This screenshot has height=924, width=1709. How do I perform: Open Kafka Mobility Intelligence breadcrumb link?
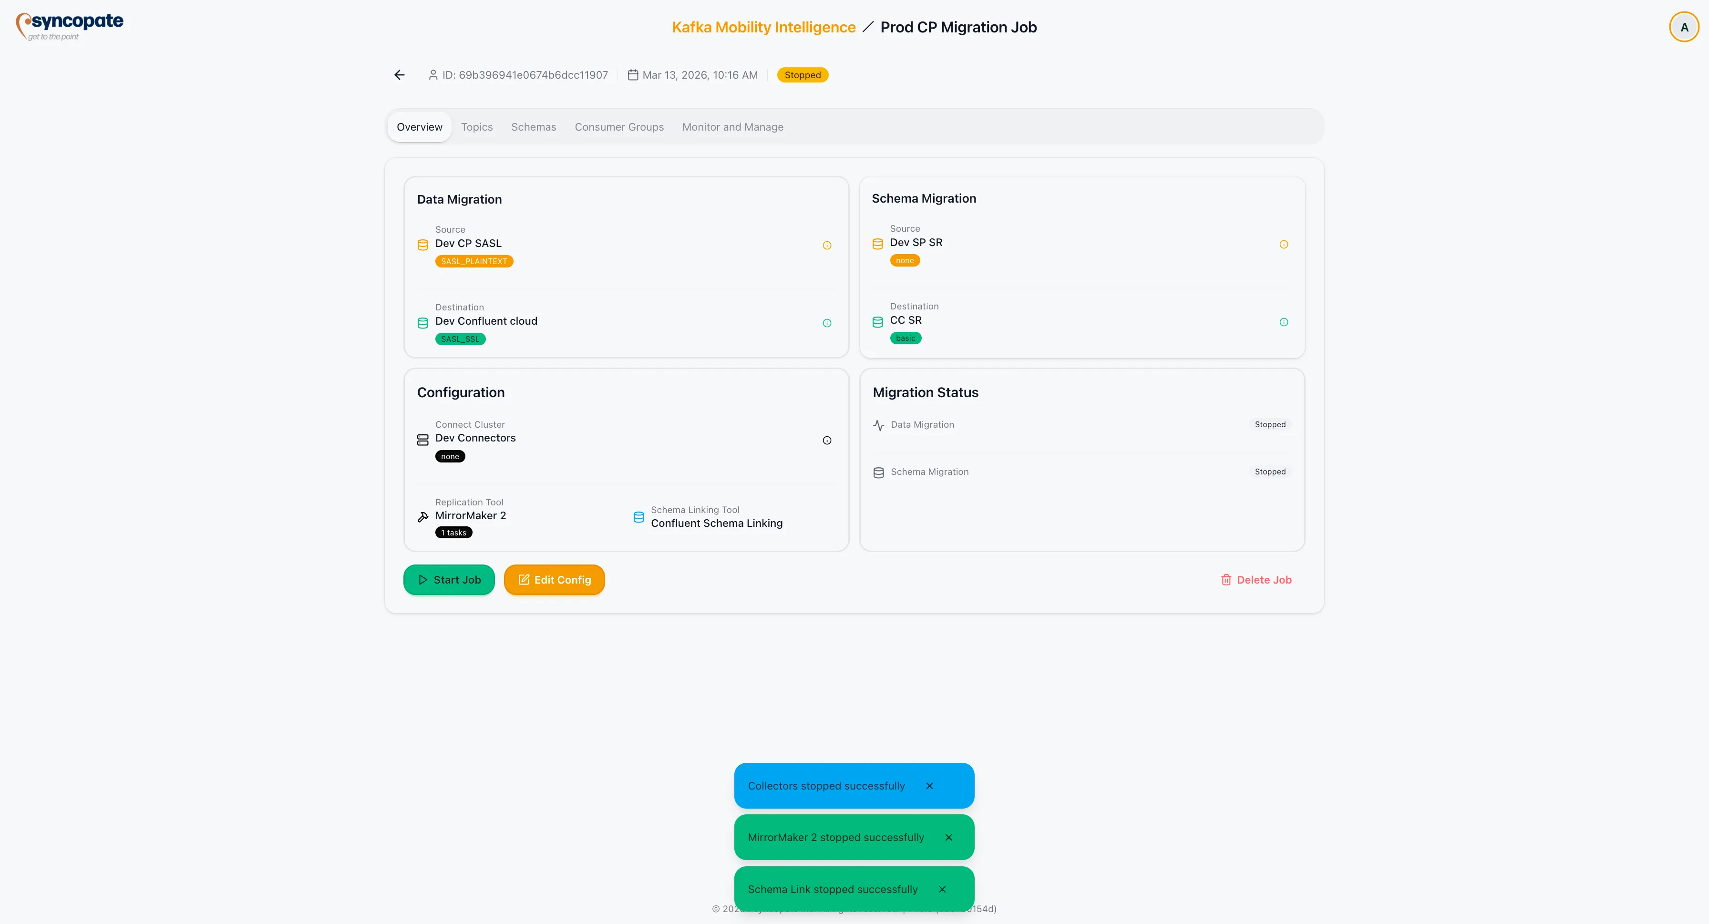pyautogui.click(x=763, y=27)
